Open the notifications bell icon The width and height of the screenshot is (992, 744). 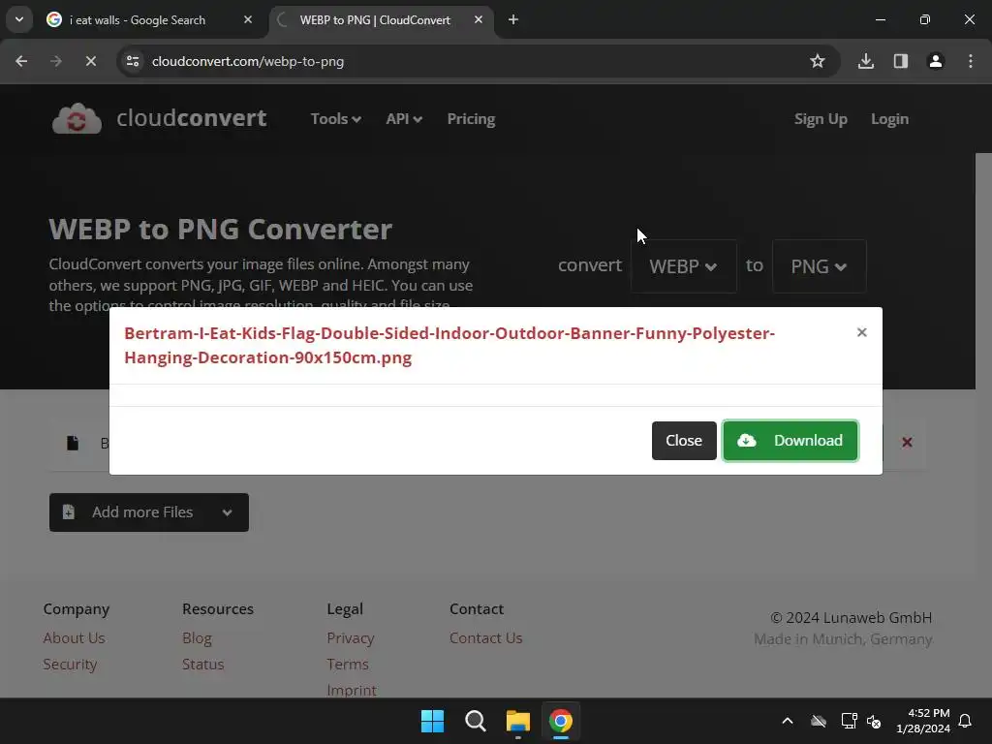coord(966,721)
